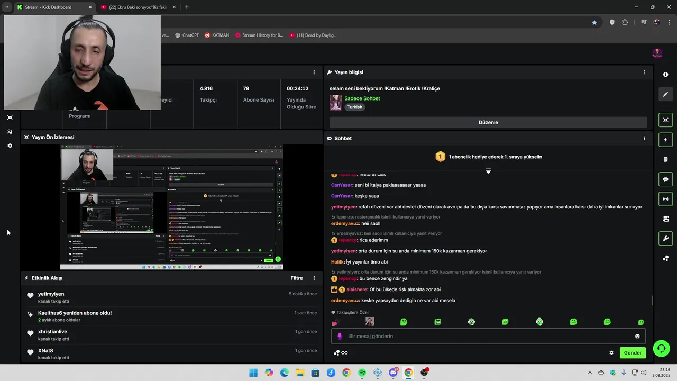Open the ChatGPT bookmark

point(187,35)
